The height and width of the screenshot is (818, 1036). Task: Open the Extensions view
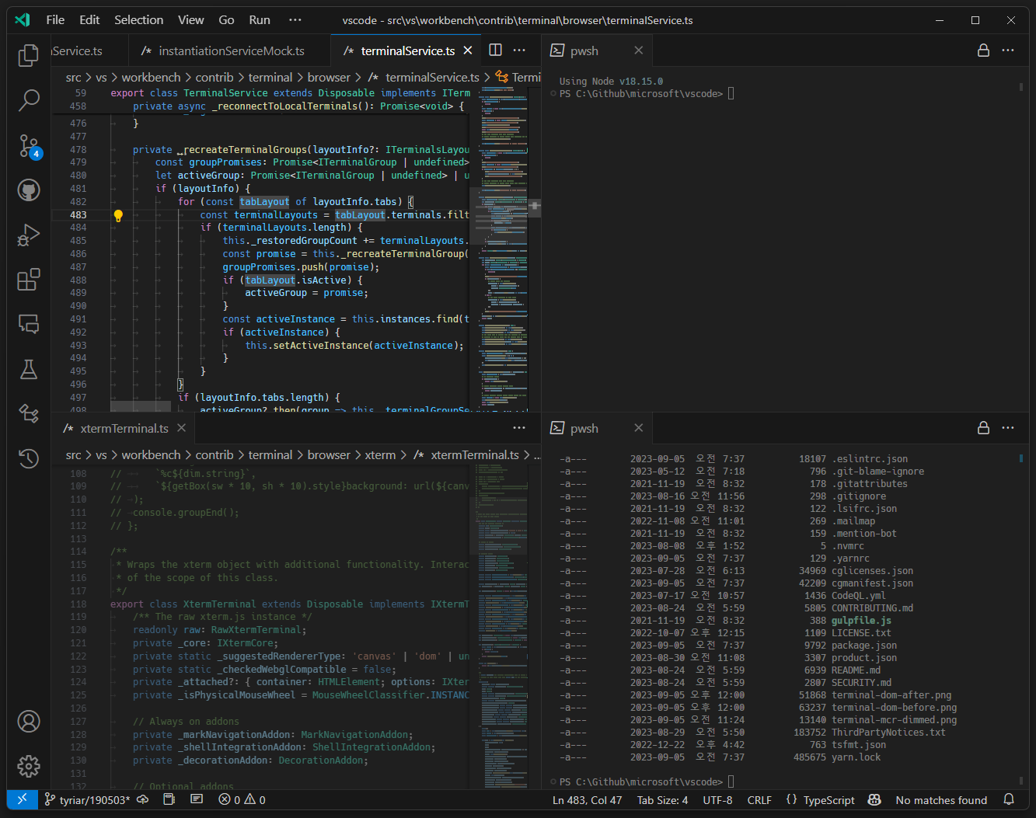pos(29,280)
